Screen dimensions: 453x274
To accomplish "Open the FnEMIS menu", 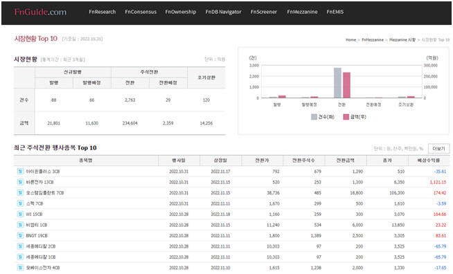I will point(335,12).
